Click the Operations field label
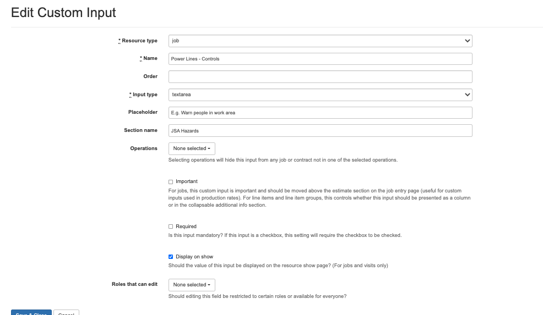543x315 pixels. (x=144, y=148)
